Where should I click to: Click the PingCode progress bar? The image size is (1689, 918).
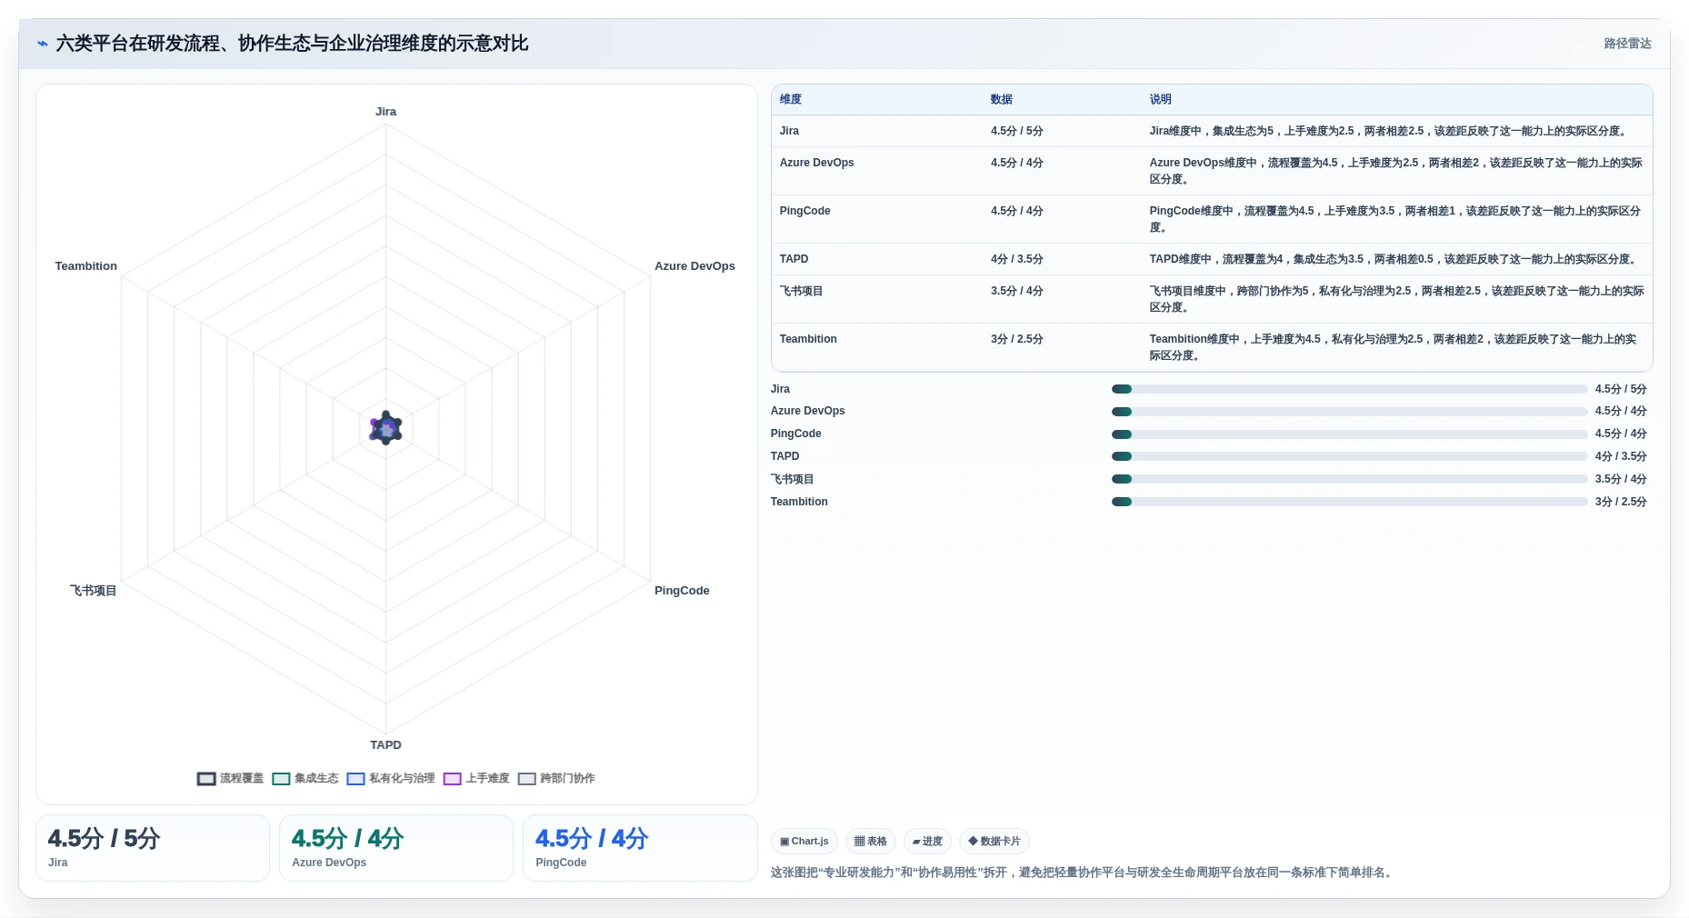point(1349,434)
